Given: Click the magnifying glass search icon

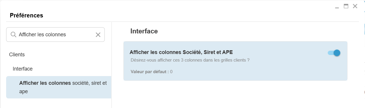Looking at the screenshot, I should click(x=13, y=35).
